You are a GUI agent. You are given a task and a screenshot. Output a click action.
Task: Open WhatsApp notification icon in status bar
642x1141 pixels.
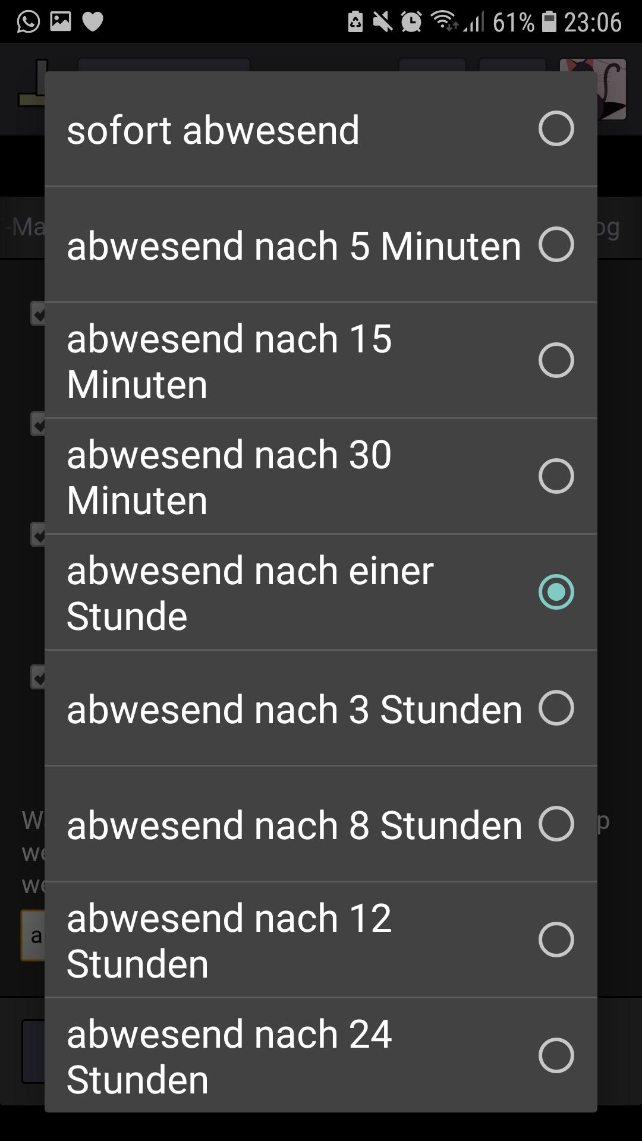click(x=28, y=21)
